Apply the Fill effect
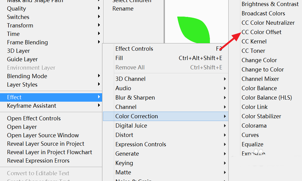 tap(119, 58)
